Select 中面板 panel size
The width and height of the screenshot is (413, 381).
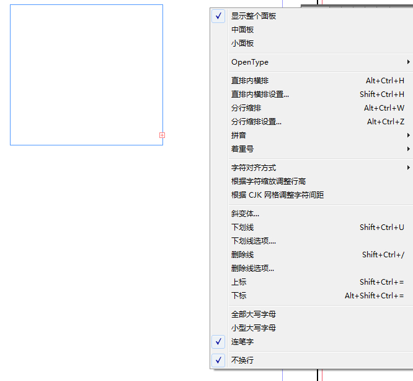click(312, 30)
